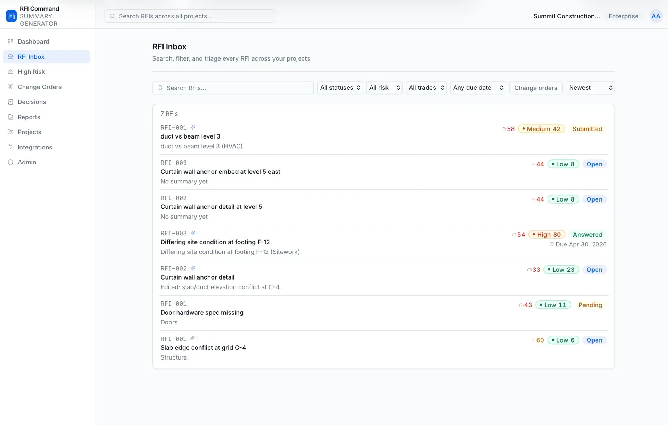
Task: Click the AA user avatar
Action: [x=656, y=16]
